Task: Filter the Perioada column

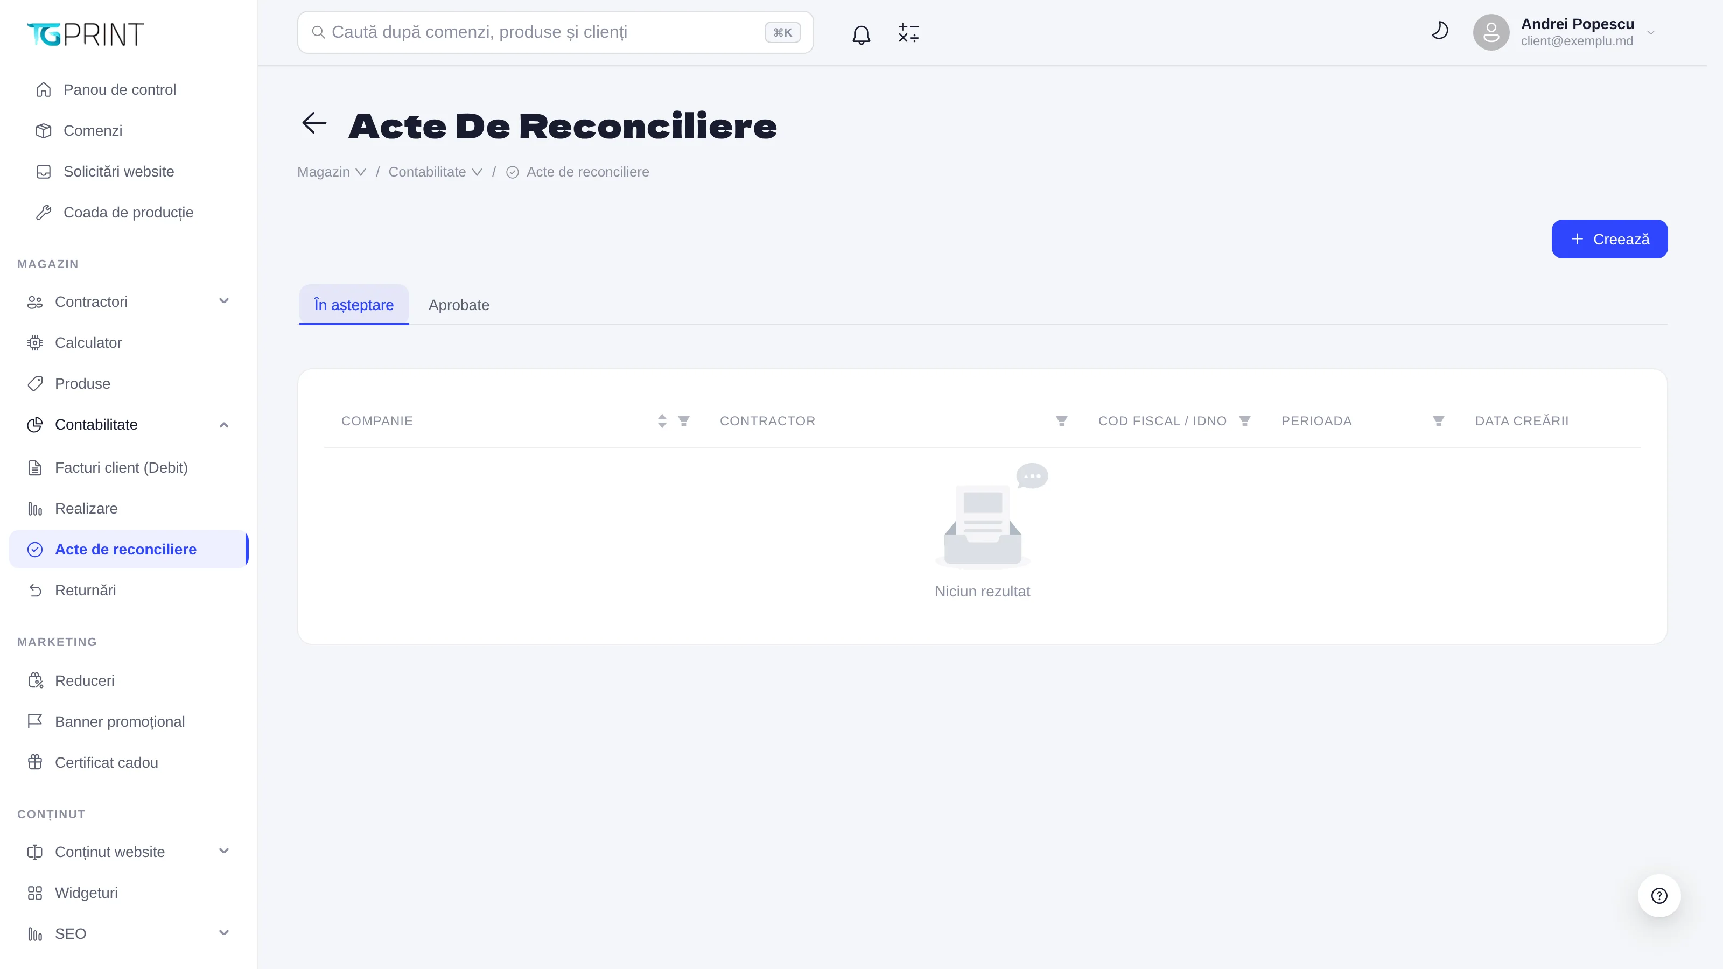Action: [1438, 420]
